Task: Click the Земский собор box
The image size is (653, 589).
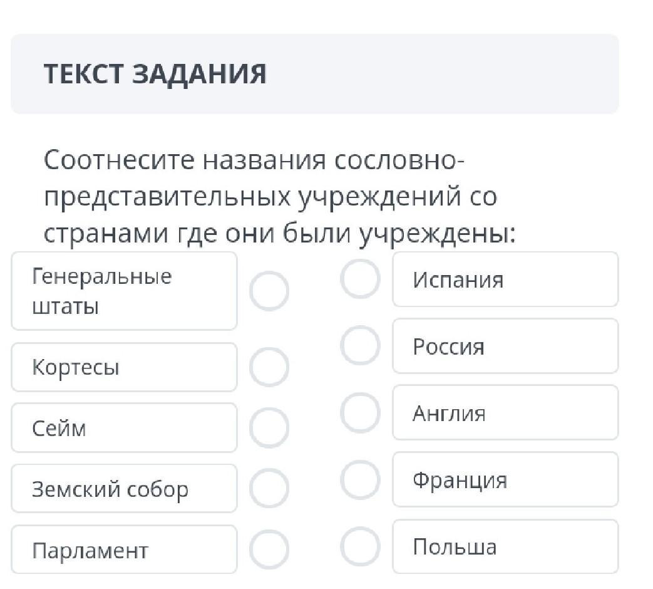Action: pyautogui.click(x=124, y=489)
